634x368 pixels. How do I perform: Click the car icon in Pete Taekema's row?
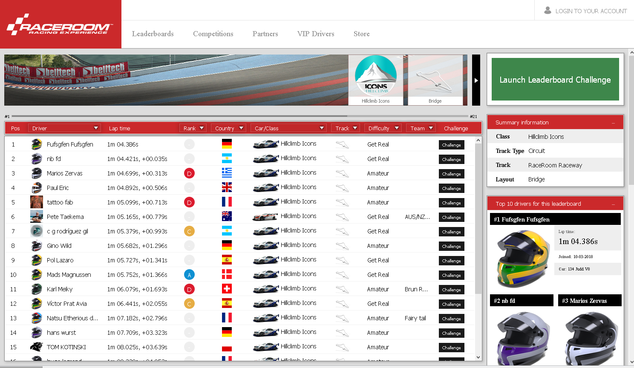(x=266, y=217)
